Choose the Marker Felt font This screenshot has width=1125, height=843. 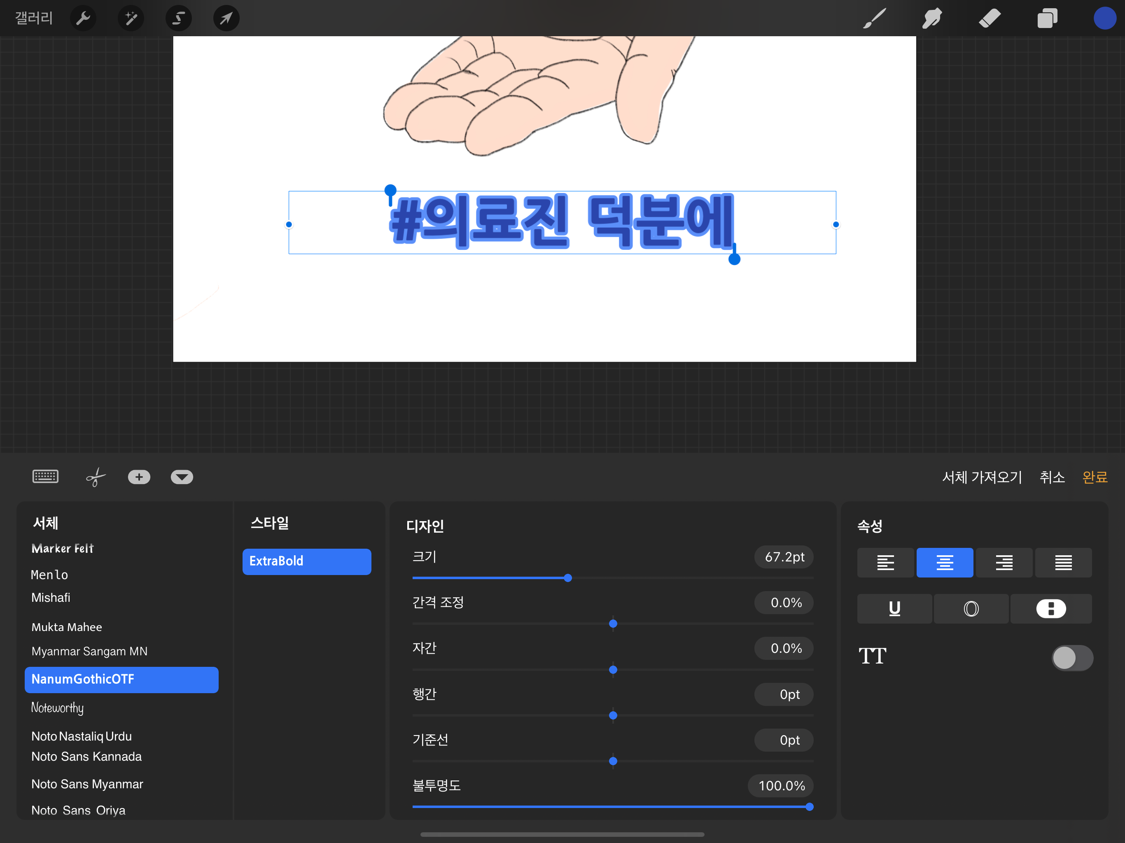click(63, 548)
